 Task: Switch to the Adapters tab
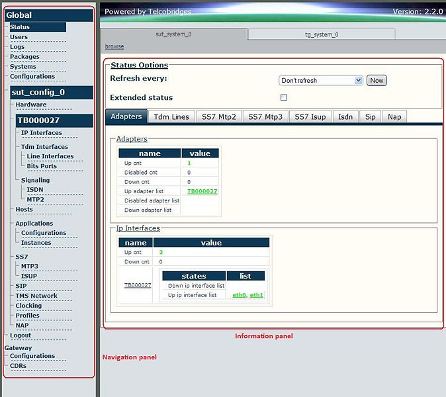(126, 116)
